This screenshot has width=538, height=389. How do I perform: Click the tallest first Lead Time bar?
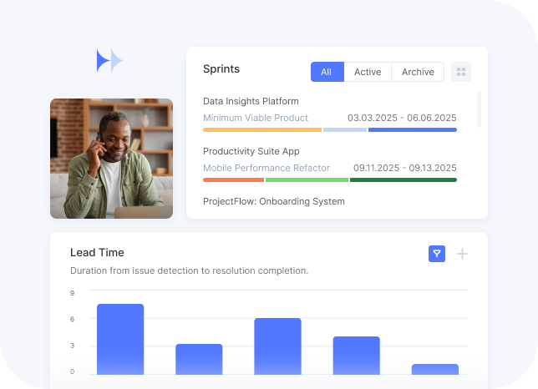tap(120, 339)
